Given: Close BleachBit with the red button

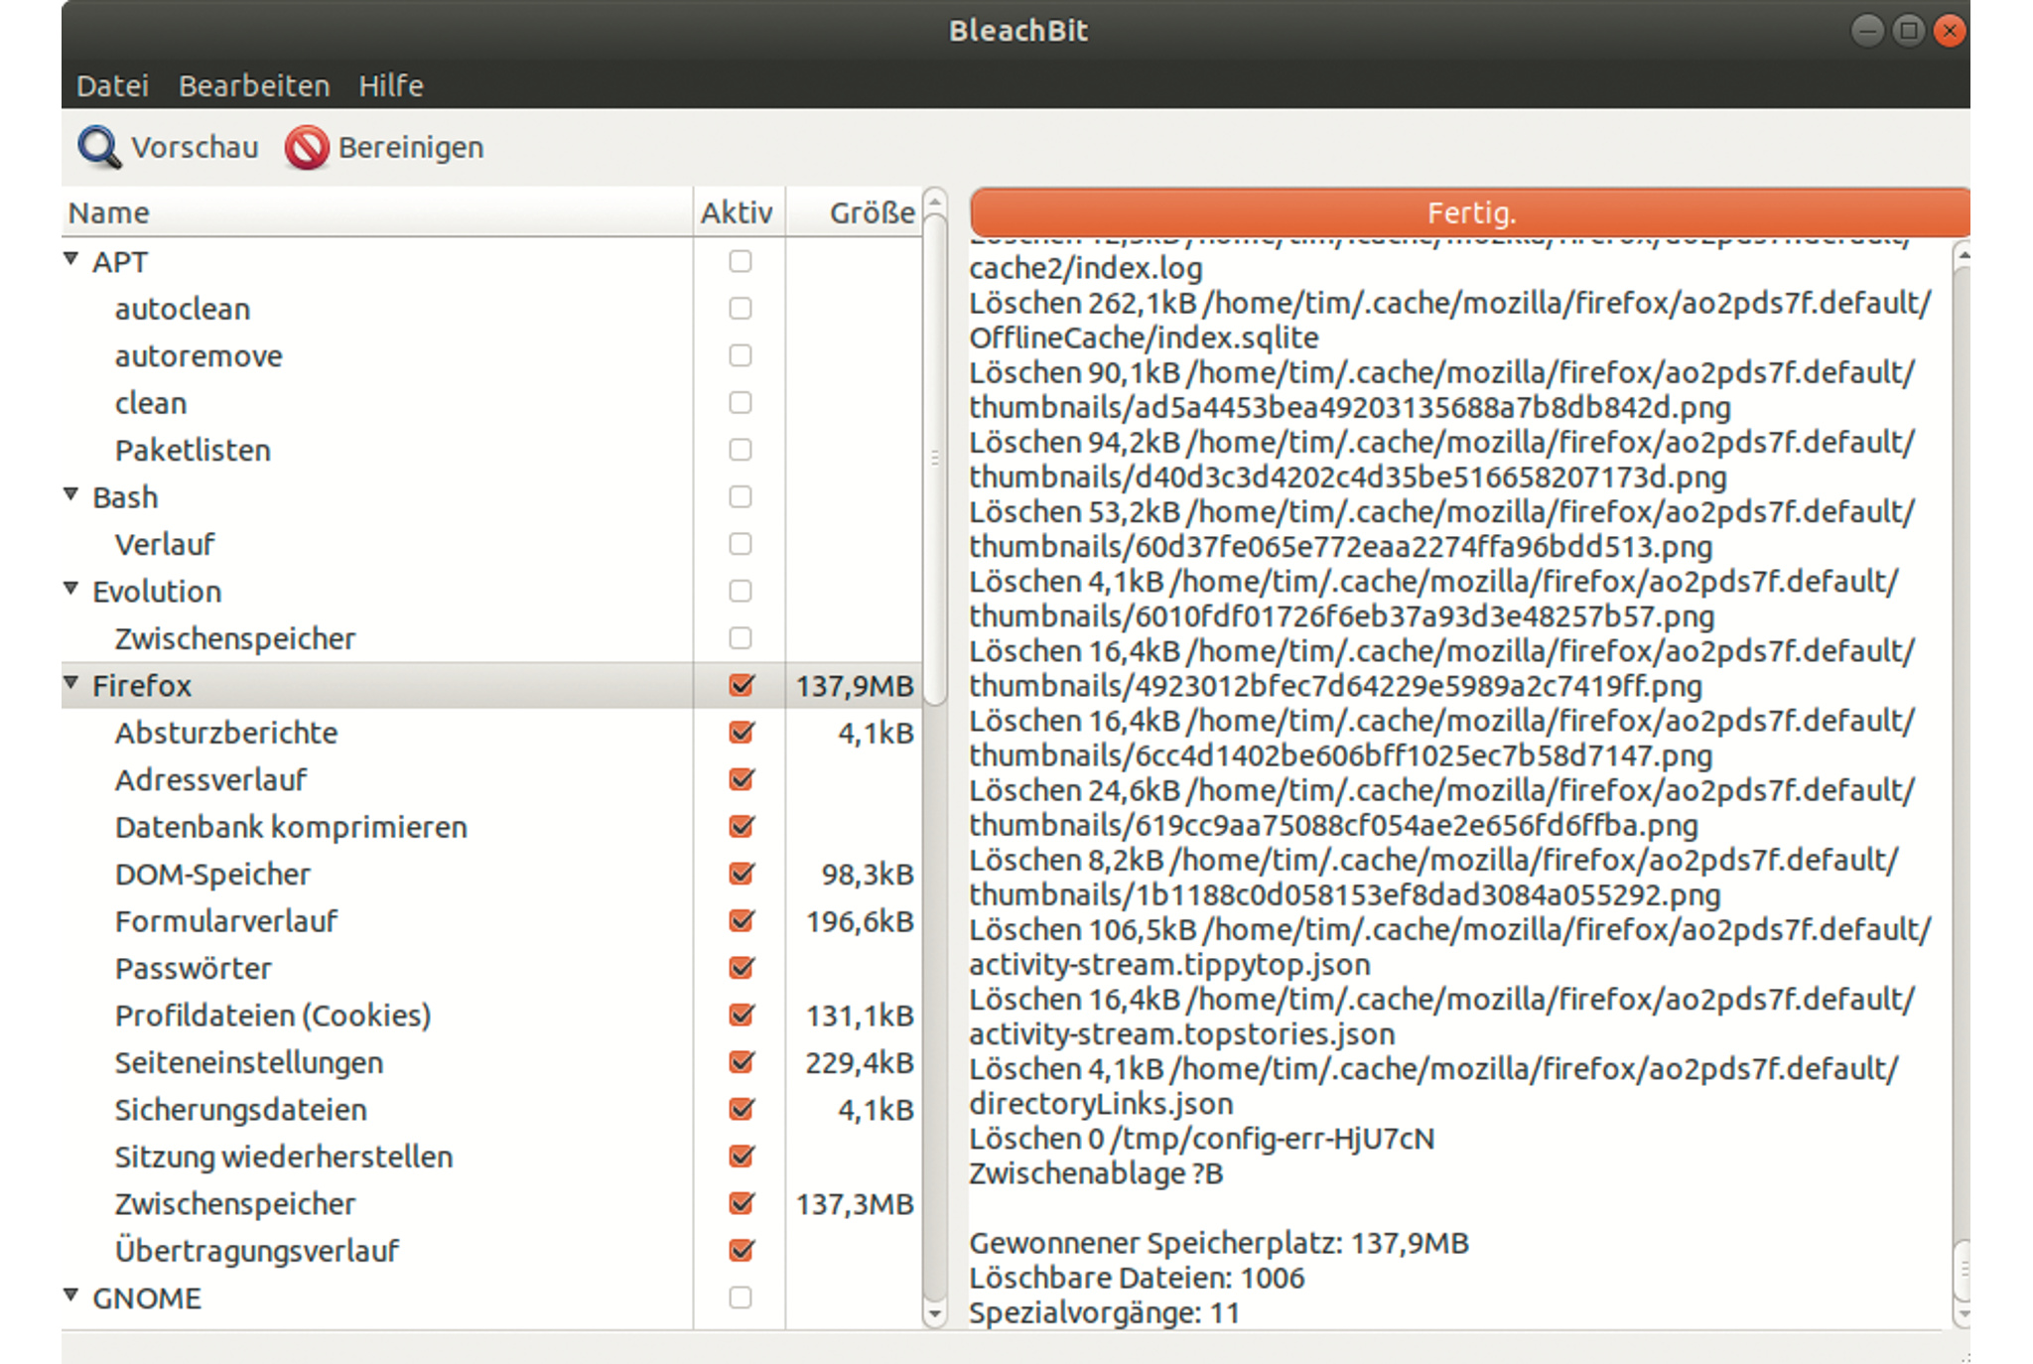Looking at the screenshot, I should (1950, 31).
